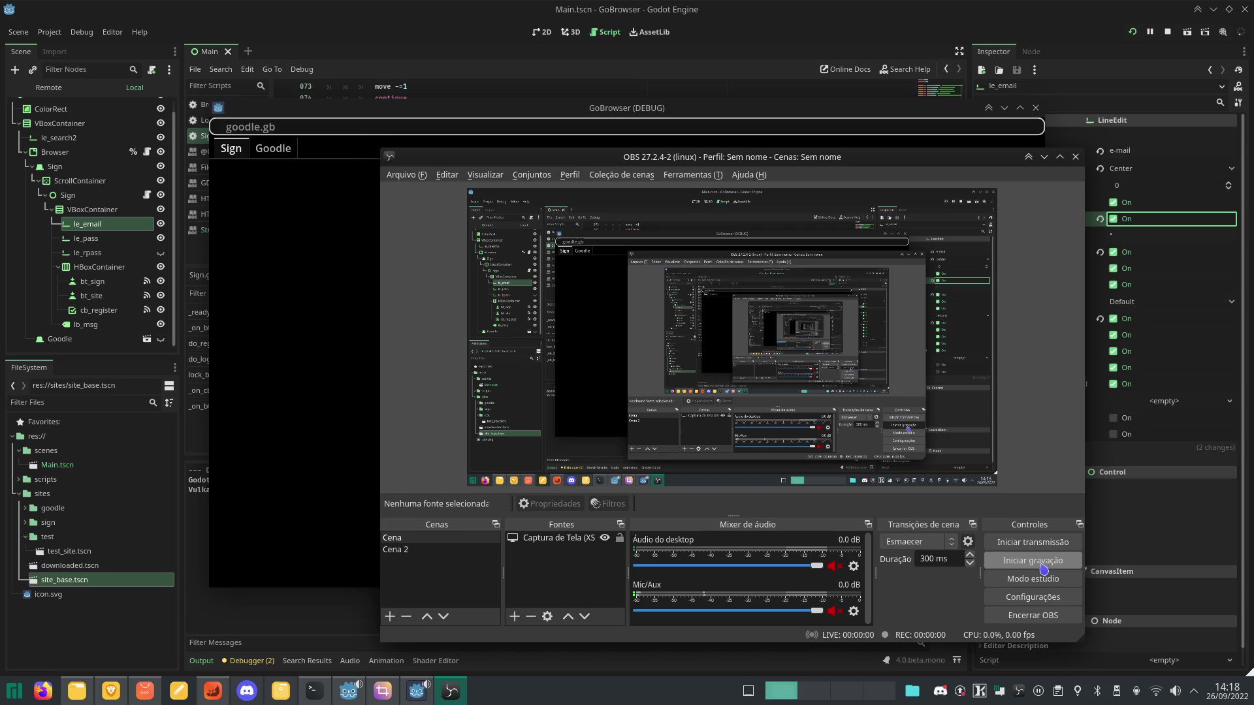Mute Áudio do desktop in OBS mixer
This screenshot has height=705, width=1254.
click(835, 566)
